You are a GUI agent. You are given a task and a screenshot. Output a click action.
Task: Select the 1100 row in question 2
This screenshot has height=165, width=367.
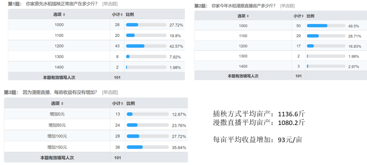281,36
